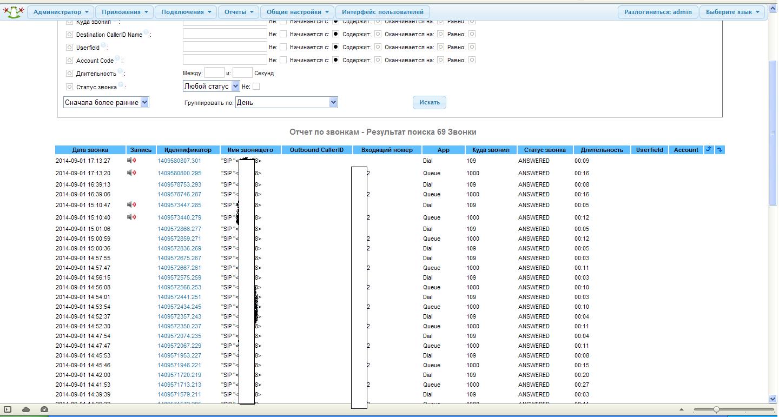
Task: Play recording for the 15:10:47 call
Action: coord(131,205)
